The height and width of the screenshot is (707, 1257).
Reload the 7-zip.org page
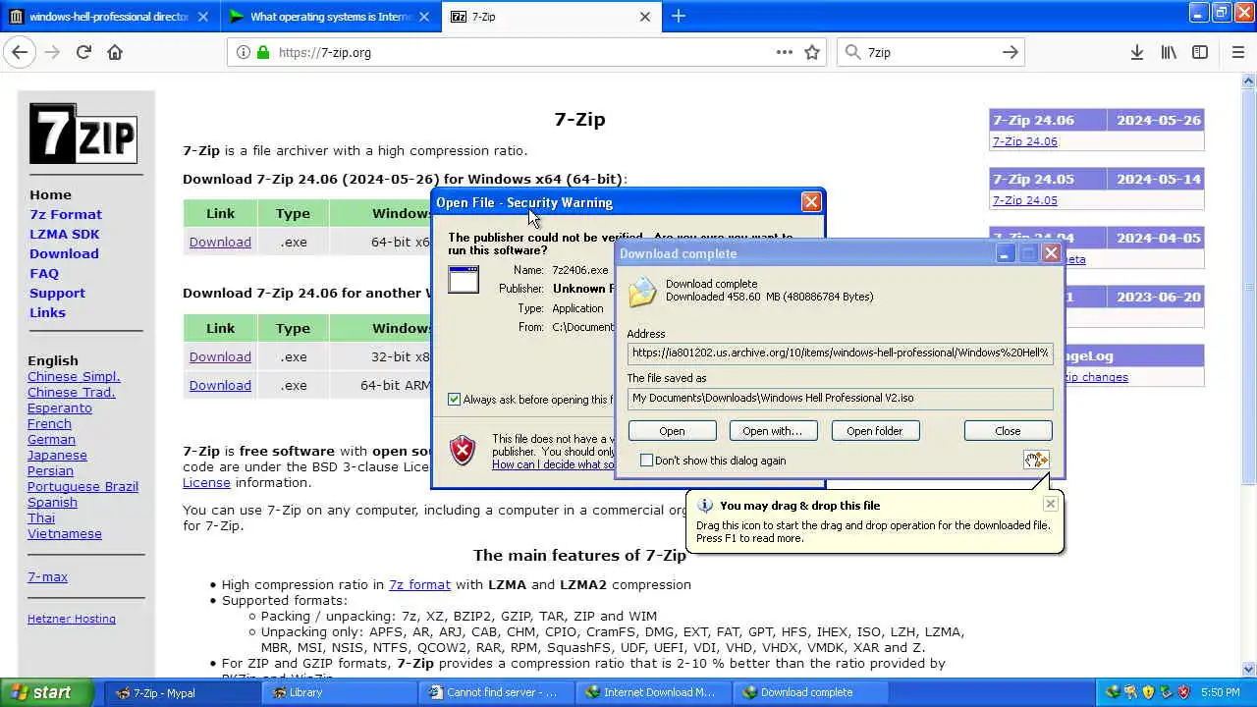click(83, 52)
